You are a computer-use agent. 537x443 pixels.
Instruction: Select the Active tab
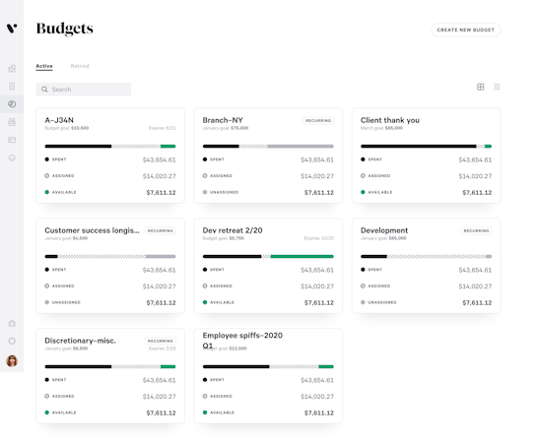coord(44,66)
